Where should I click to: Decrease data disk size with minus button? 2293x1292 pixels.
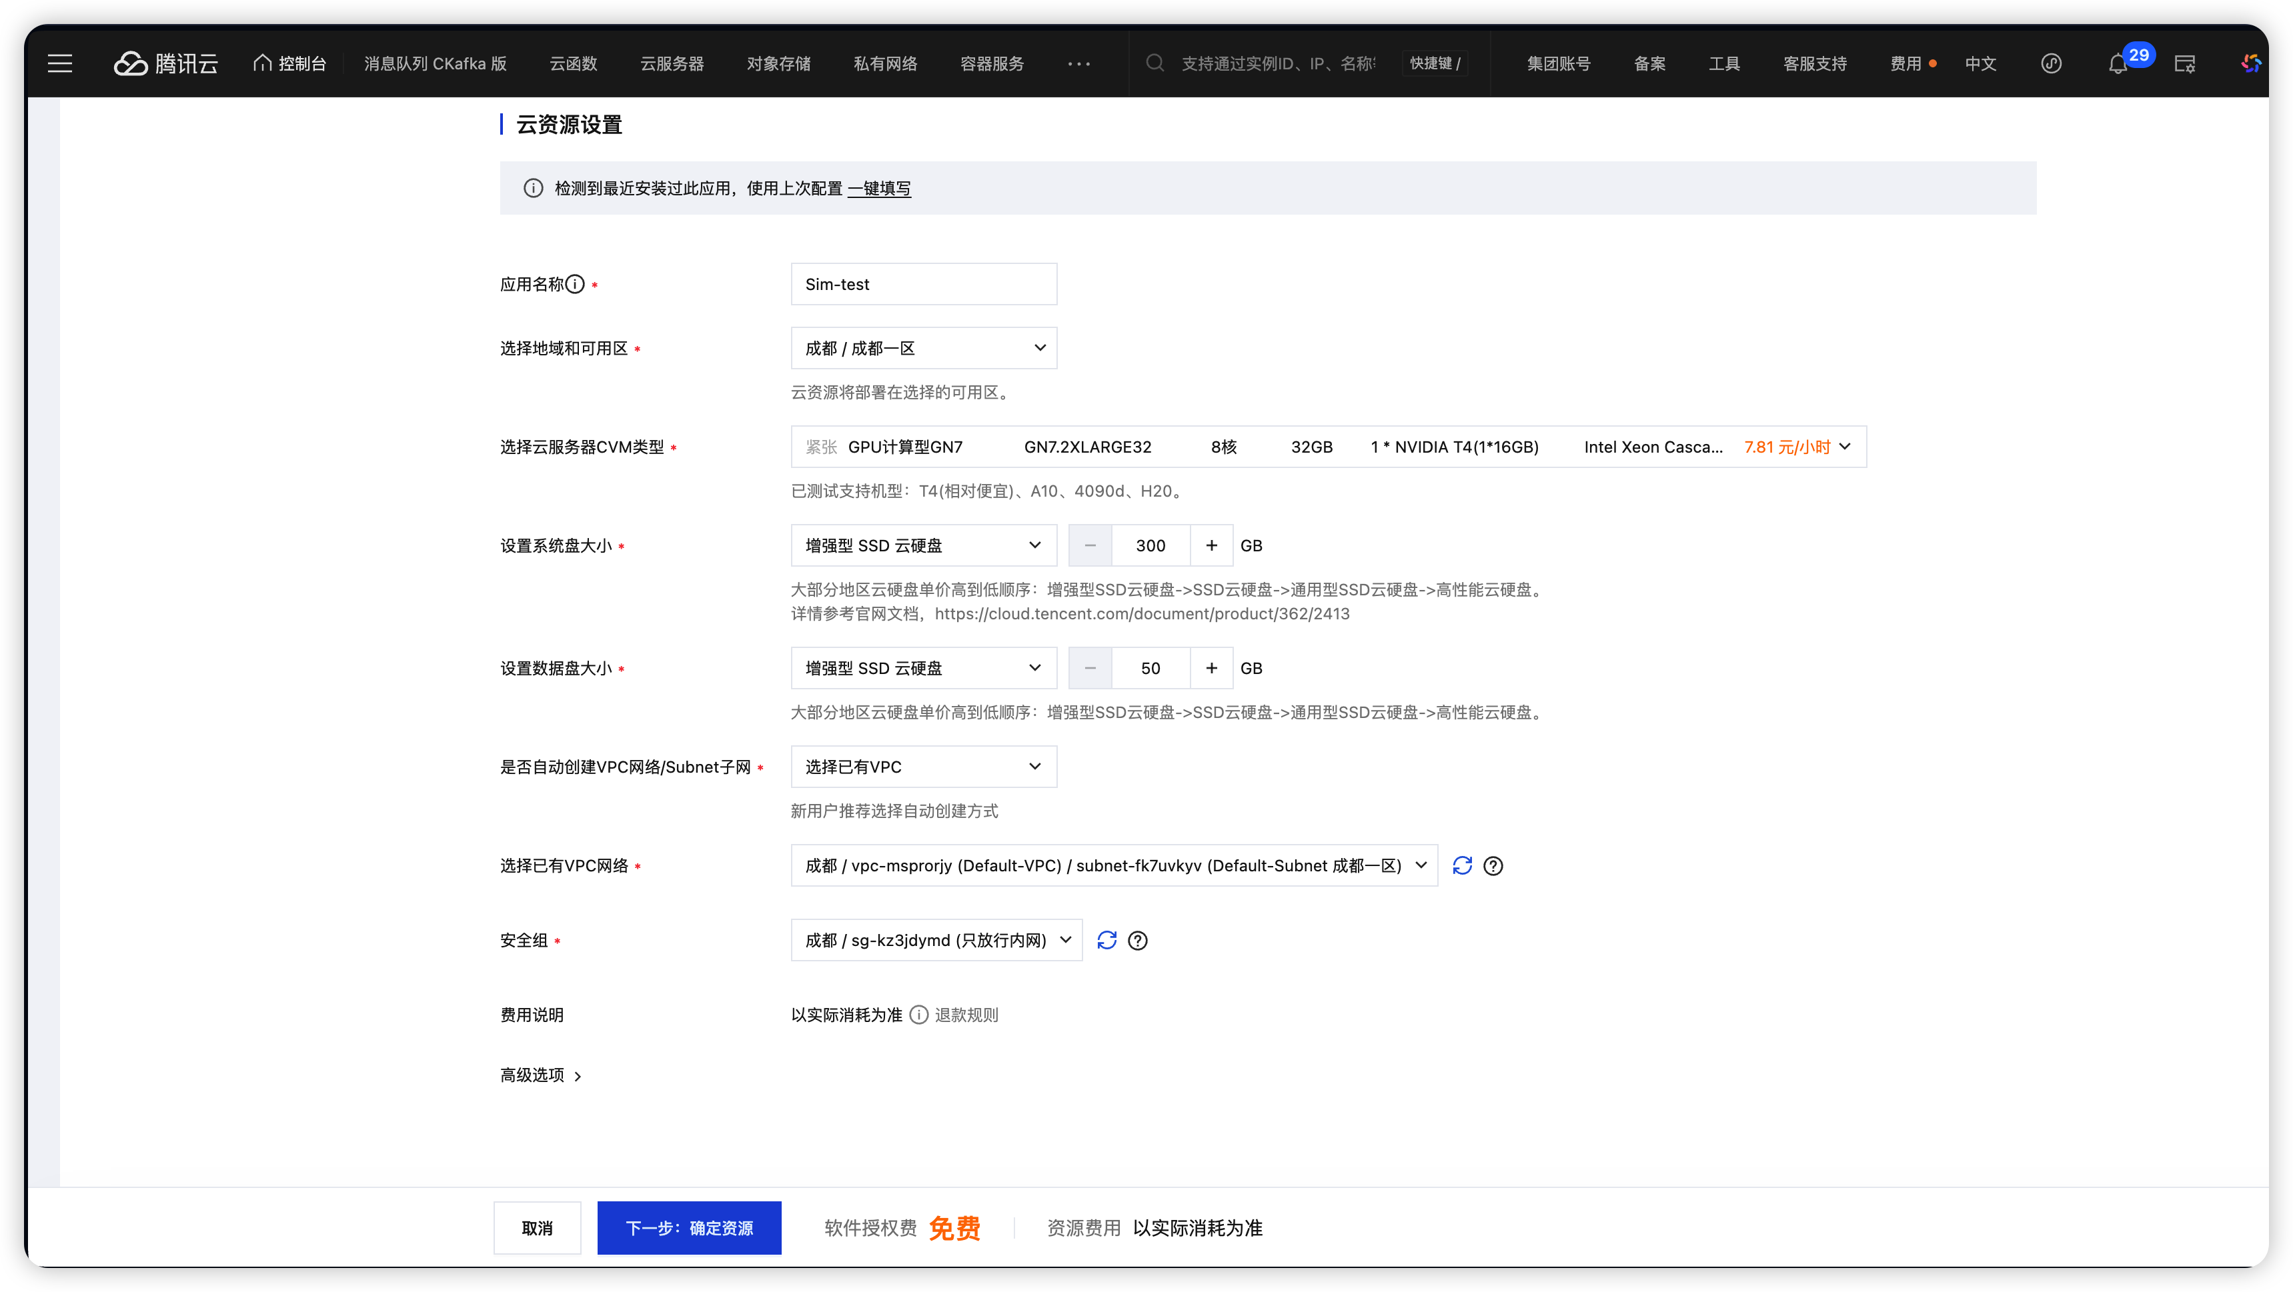point(1090,668)
